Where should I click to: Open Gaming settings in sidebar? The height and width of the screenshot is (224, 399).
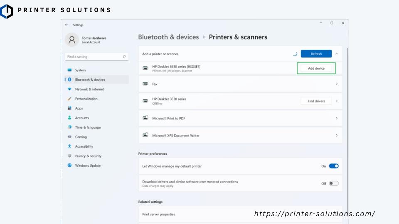coord(81,137)
